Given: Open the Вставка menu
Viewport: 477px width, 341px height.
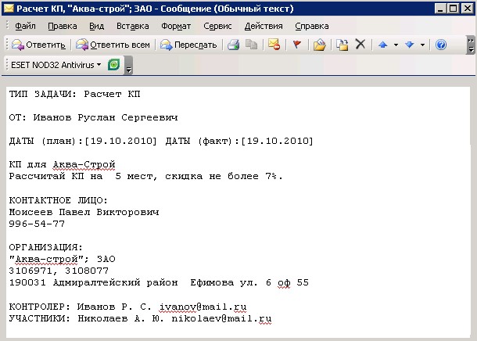Looking at the screenshot, I should point(133,27).
